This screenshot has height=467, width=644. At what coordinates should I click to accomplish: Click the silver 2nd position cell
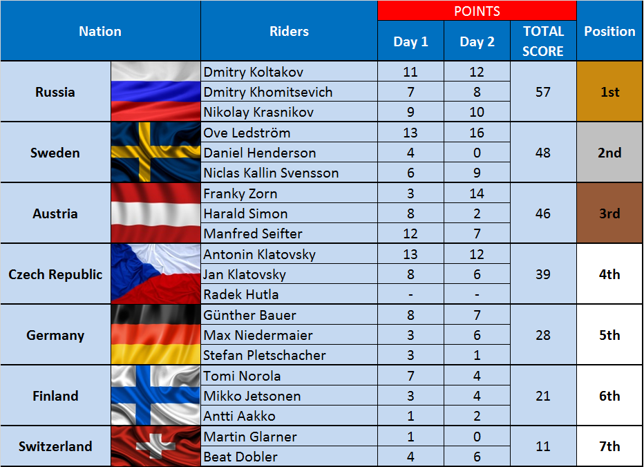pos(609,153)
